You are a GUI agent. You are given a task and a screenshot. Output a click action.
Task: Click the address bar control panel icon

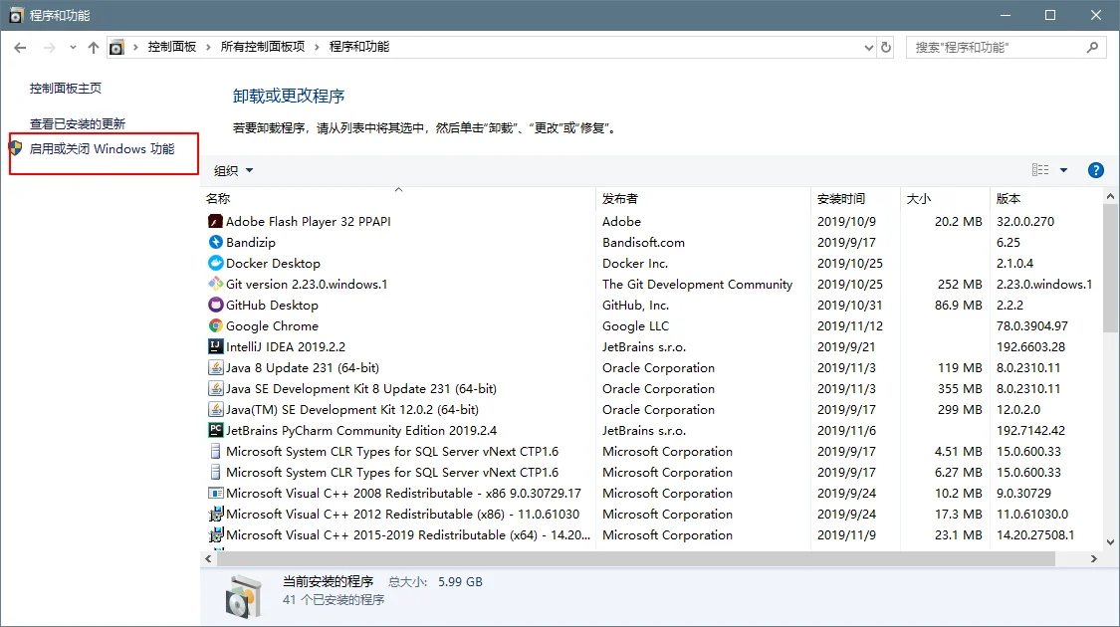pyautogui.click(x=116, y=47)
